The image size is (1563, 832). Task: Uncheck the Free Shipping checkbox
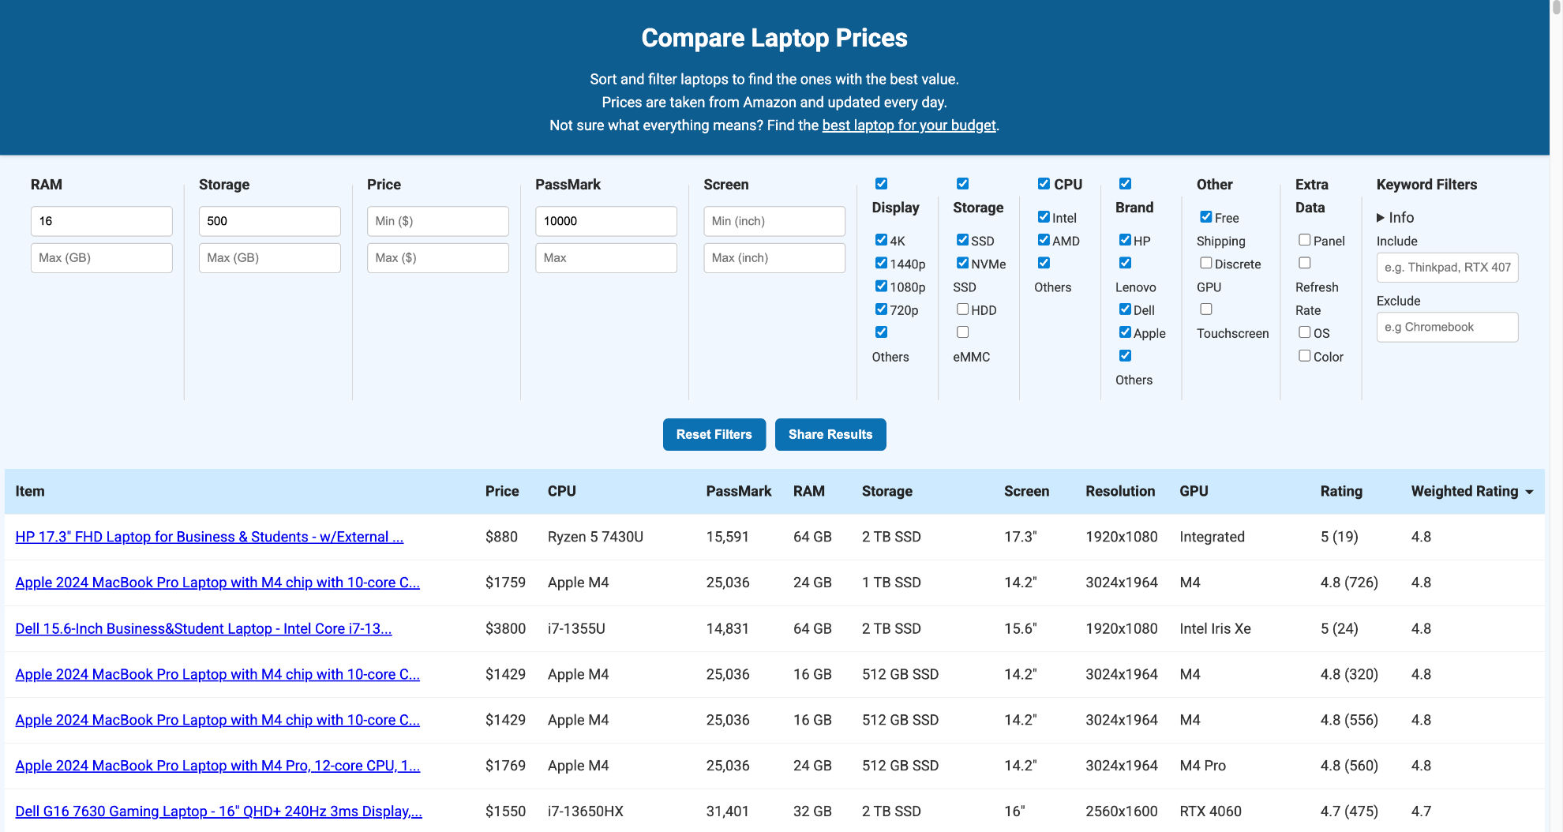click(x=1206, y=217)
